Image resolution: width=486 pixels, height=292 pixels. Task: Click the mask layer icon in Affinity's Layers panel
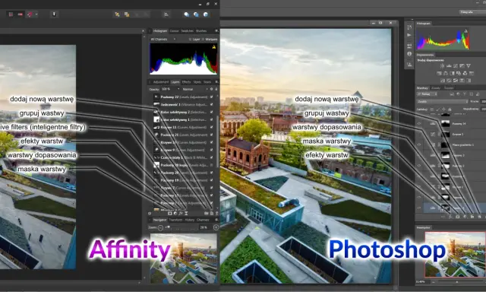click(170, 214)
